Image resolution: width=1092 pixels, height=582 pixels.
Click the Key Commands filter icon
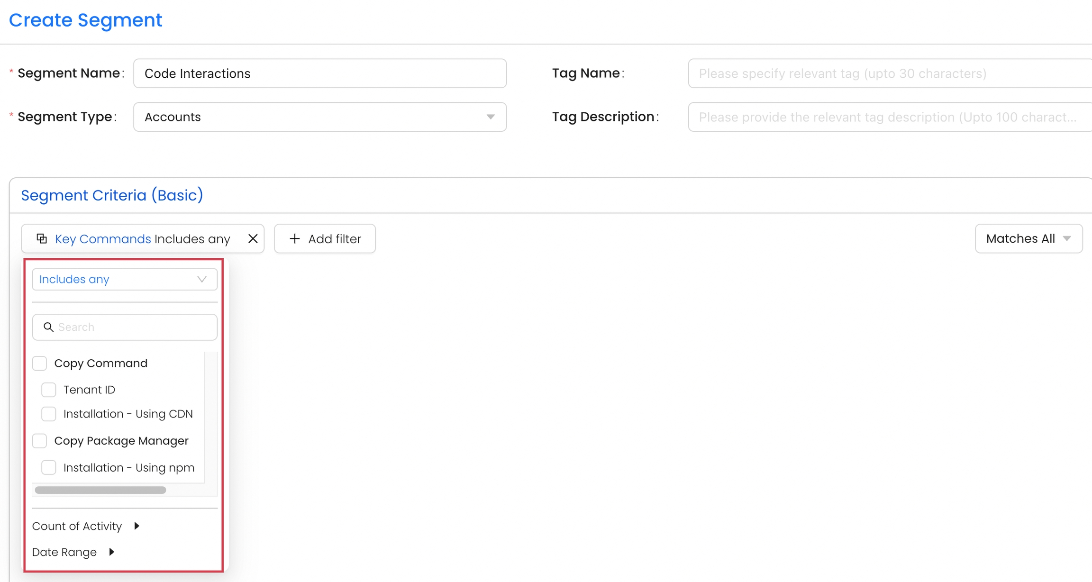[x=42, y=238]
